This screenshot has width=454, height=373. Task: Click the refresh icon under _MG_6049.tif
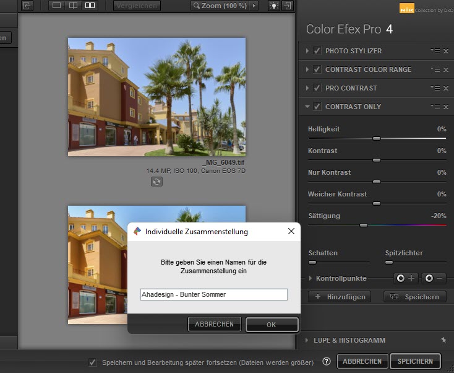click(156, 182)
